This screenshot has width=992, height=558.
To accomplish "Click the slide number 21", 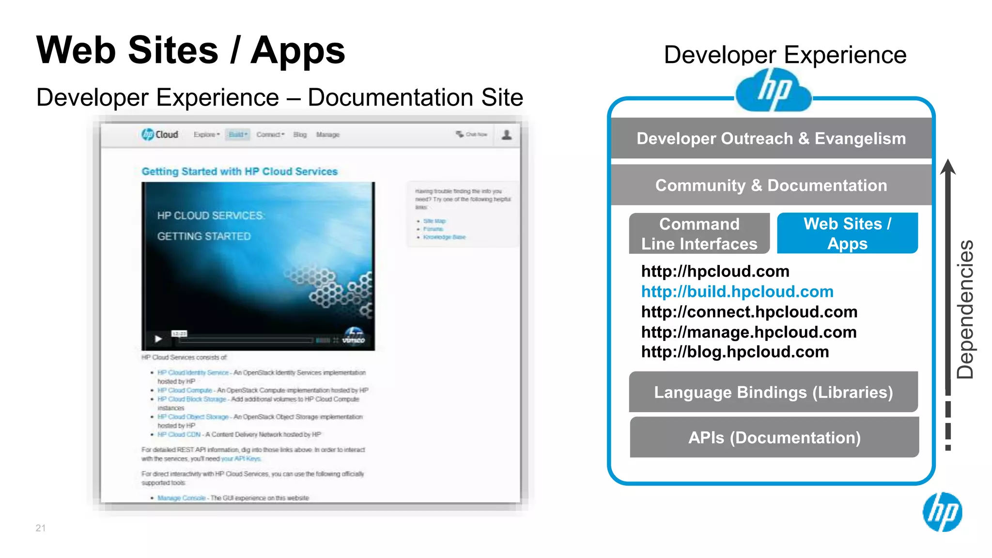I will [x=41, y=528].
